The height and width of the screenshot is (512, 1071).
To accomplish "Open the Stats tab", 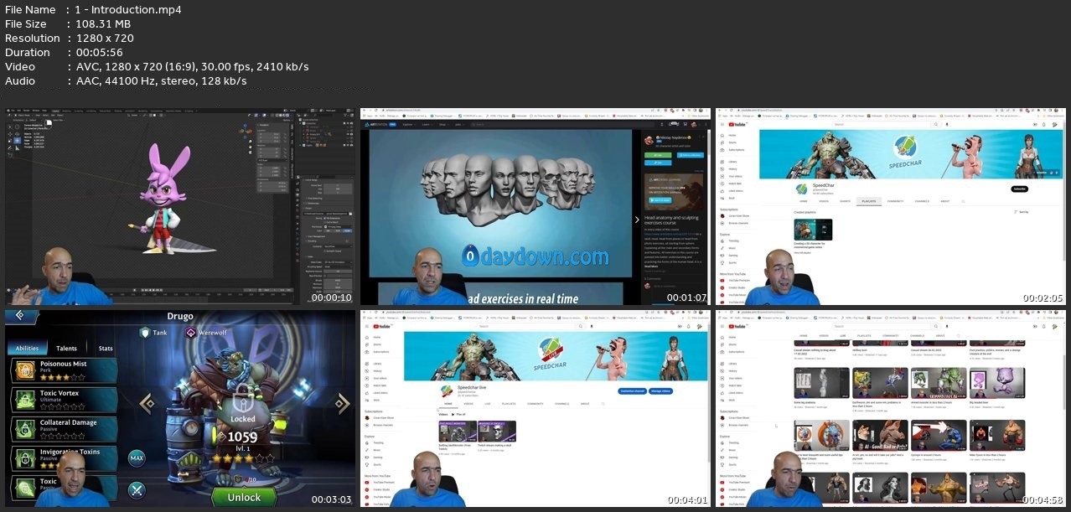I will tap(106, 349).
